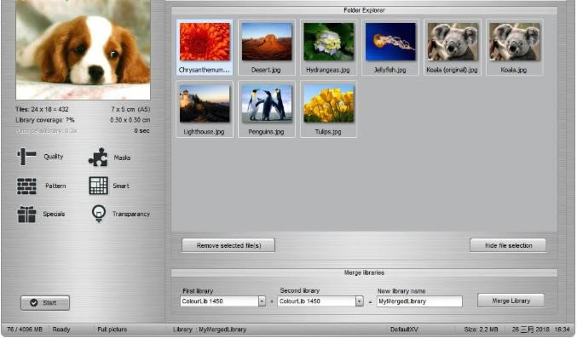The height and width of the screenshot is (338, 577).
Task: Open the Quality settings icon
Action: click(x=26, y=157)
